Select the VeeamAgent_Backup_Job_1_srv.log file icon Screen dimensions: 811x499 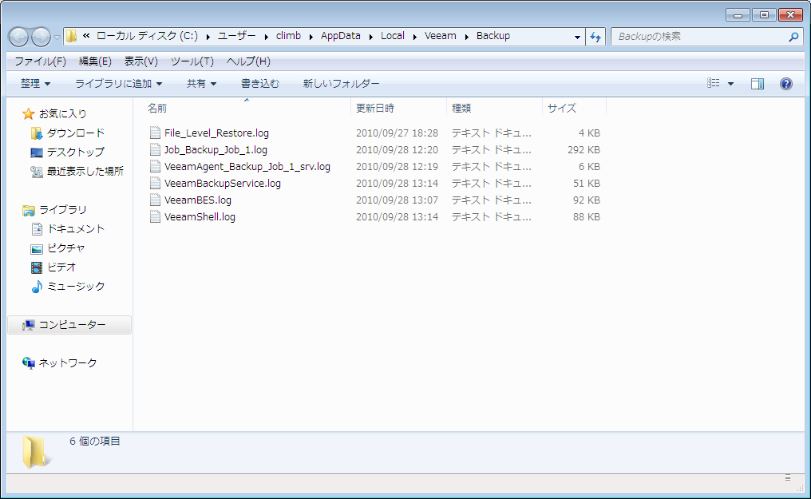[x=155, y=167]
